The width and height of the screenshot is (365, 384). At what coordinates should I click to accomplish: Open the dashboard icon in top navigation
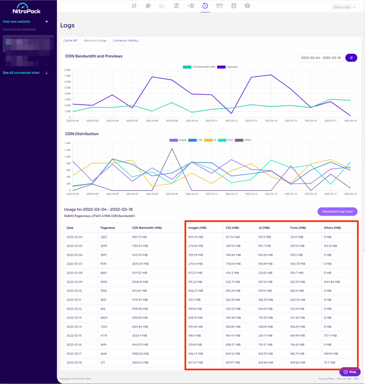click(134, 6)
